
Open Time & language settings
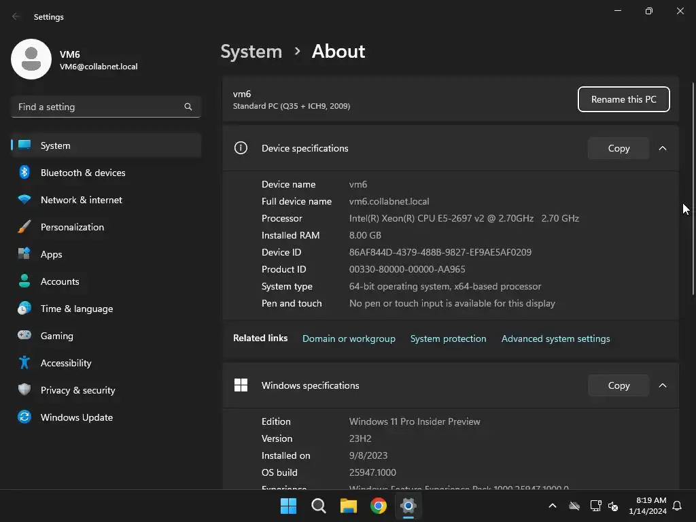106,309
